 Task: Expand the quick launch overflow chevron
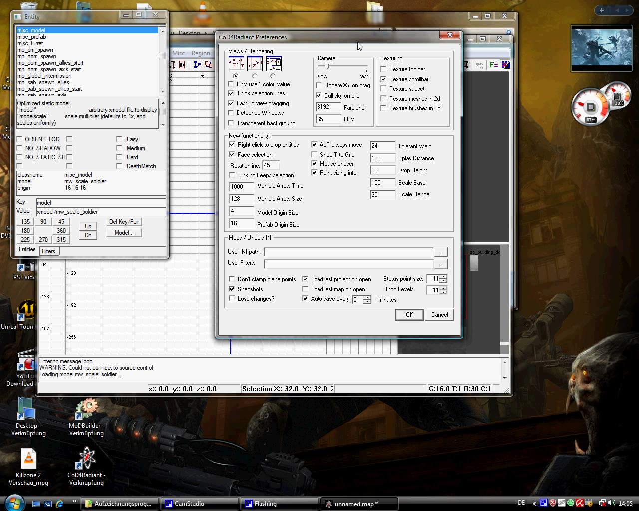pos(74,501)
